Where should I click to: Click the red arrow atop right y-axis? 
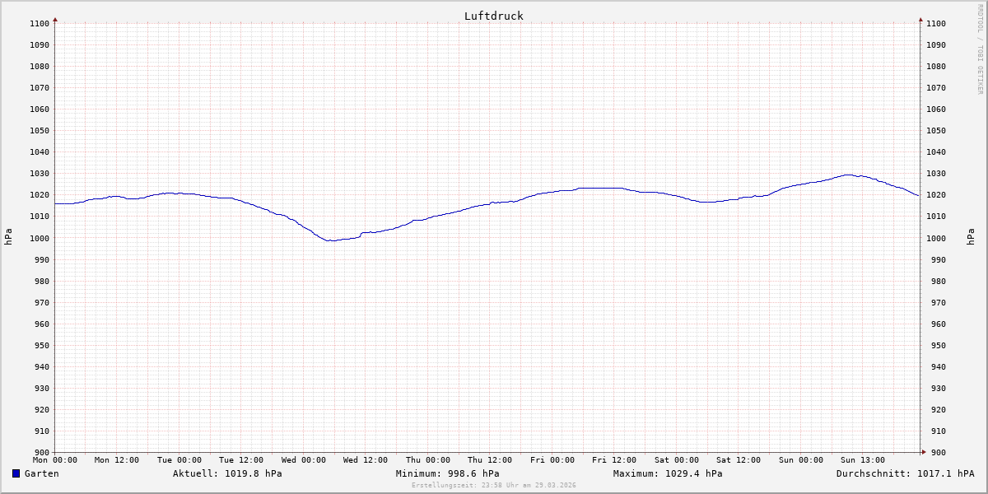pos(920,19)
